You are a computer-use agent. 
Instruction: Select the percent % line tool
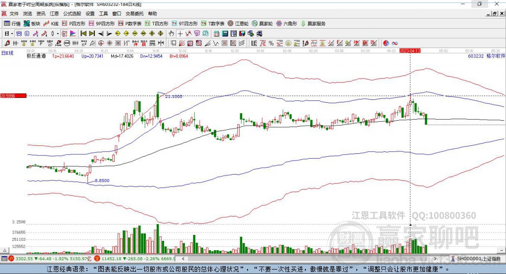click(271, 44)
